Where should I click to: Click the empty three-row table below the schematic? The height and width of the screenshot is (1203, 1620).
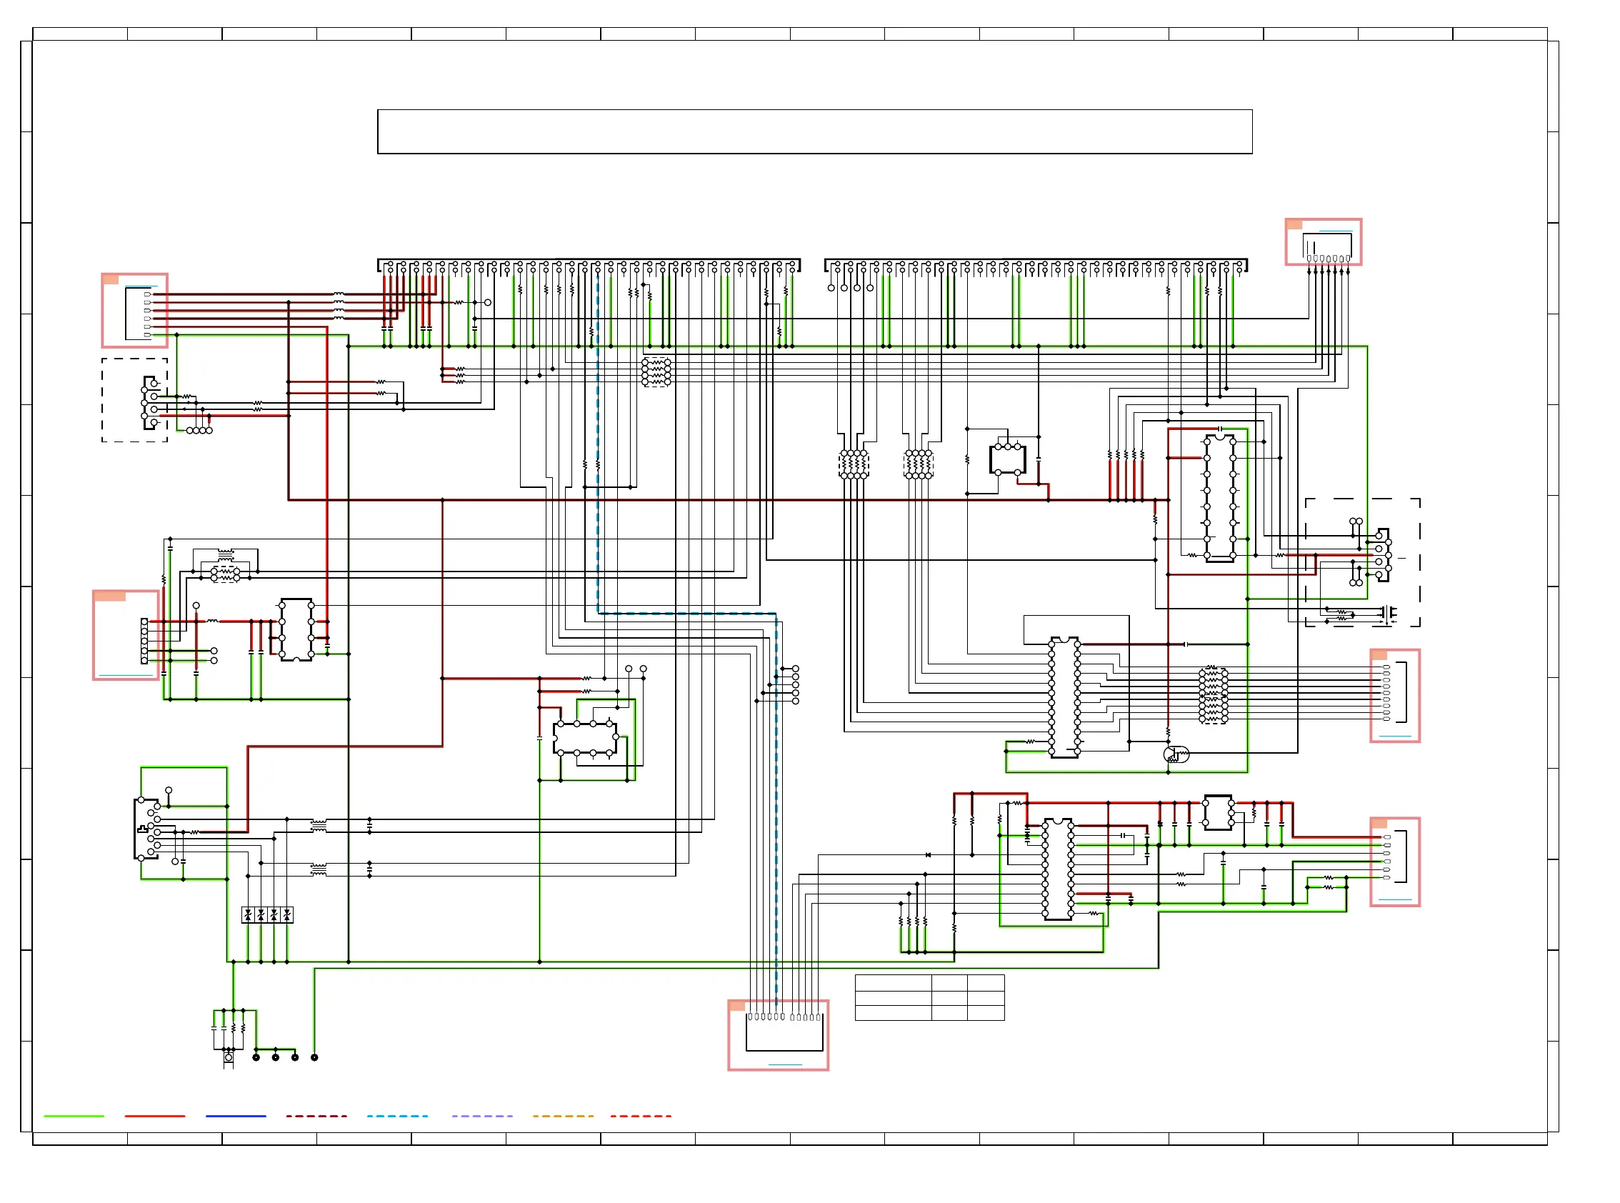930,998
